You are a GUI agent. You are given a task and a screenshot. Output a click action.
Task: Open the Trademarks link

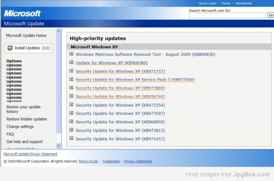click(x=111, y=161)
